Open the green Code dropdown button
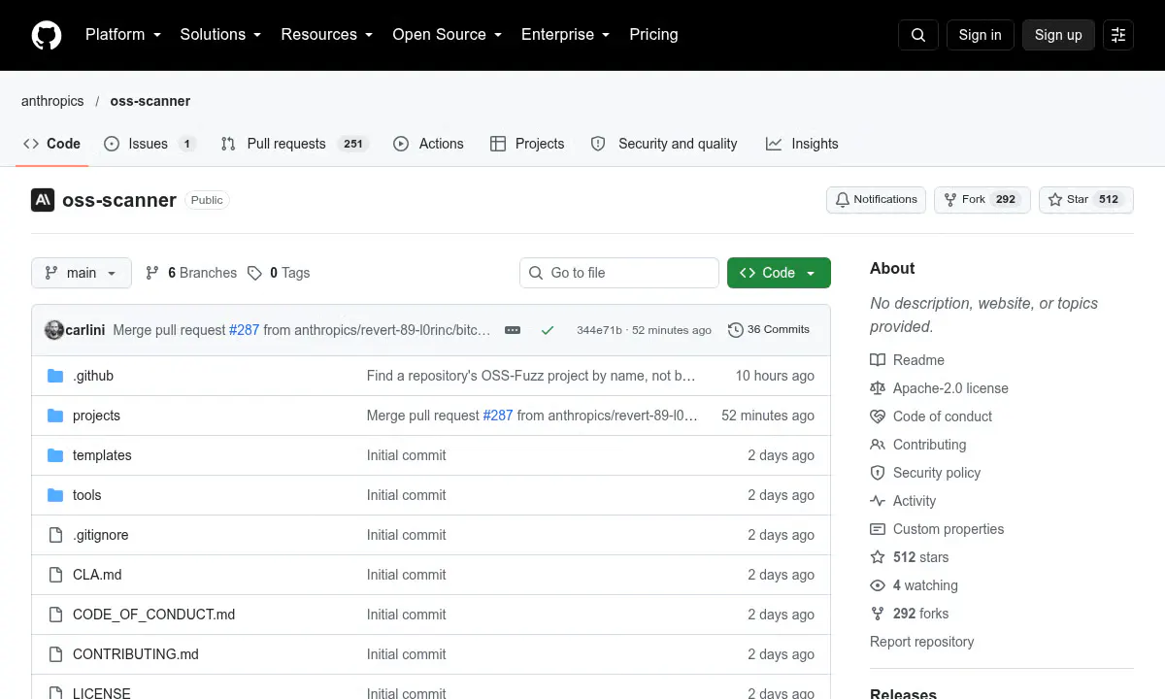This screenshot has height=699, width=1165. click(x=779, y=273)
